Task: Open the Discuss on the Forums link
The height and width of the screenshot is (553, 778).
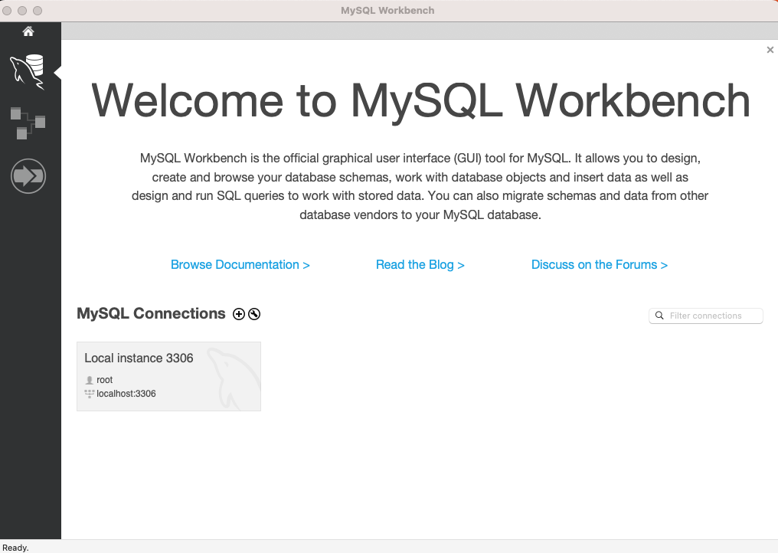Action: (600, 264)
